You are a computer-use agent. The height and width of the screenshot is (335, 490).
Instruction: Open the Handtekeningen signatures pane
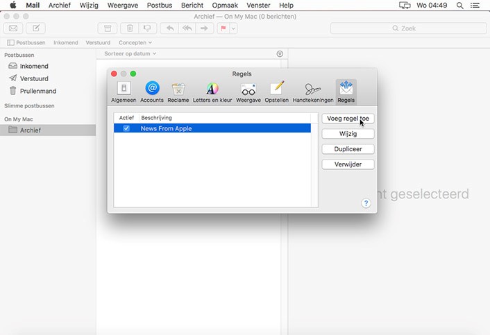[312, 92]
